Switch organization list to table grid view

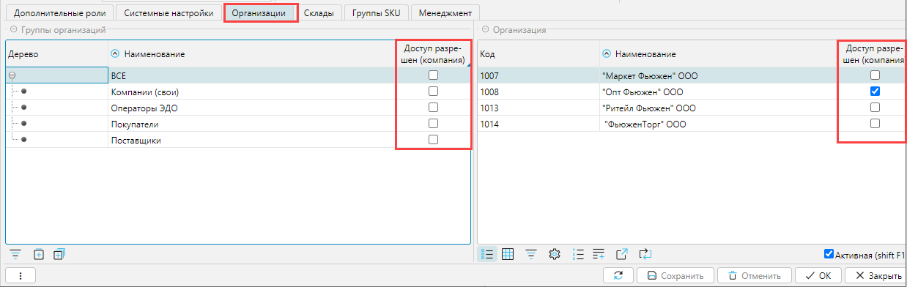(x=508, y=254)
